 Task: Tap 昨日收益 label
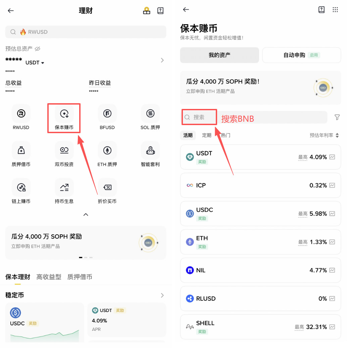coord(100,83)
